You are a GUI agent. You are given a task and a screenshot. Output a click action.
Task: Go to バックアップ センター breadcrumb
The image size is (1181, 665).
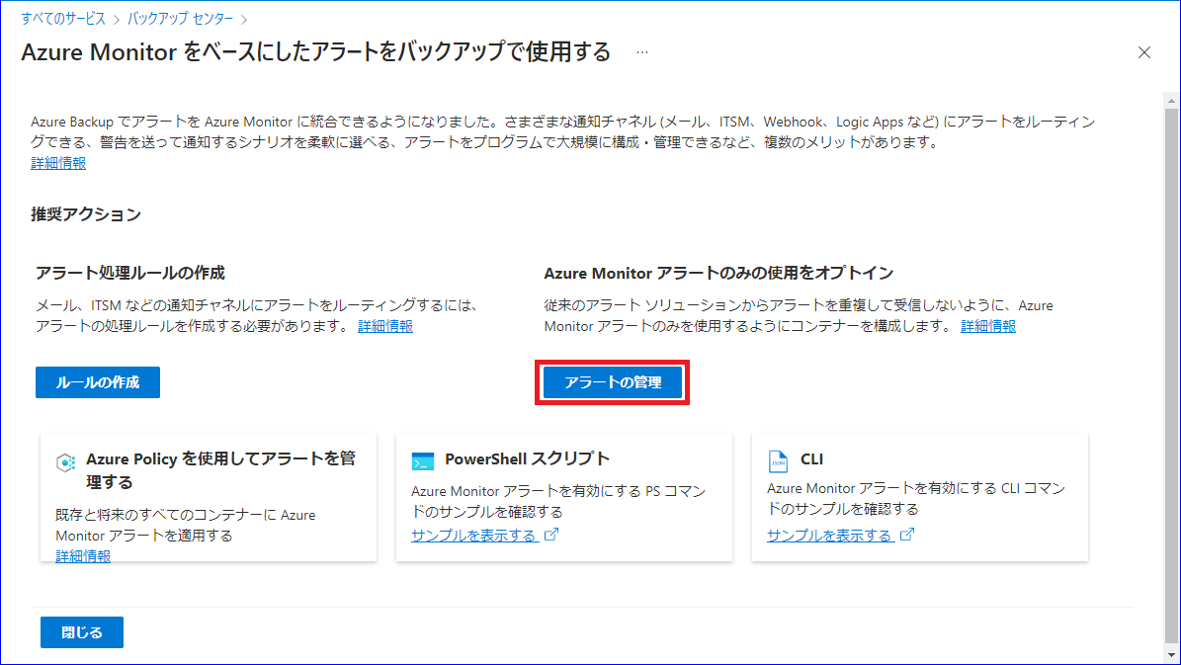180,19
